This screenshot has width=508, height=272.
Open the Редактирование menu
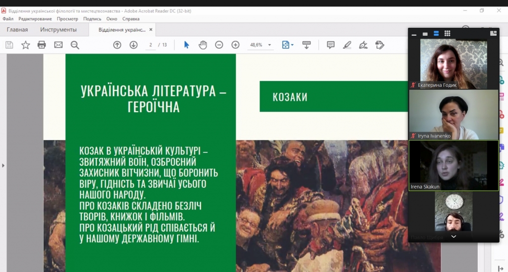pyautogui.click(x=35, y=19)
